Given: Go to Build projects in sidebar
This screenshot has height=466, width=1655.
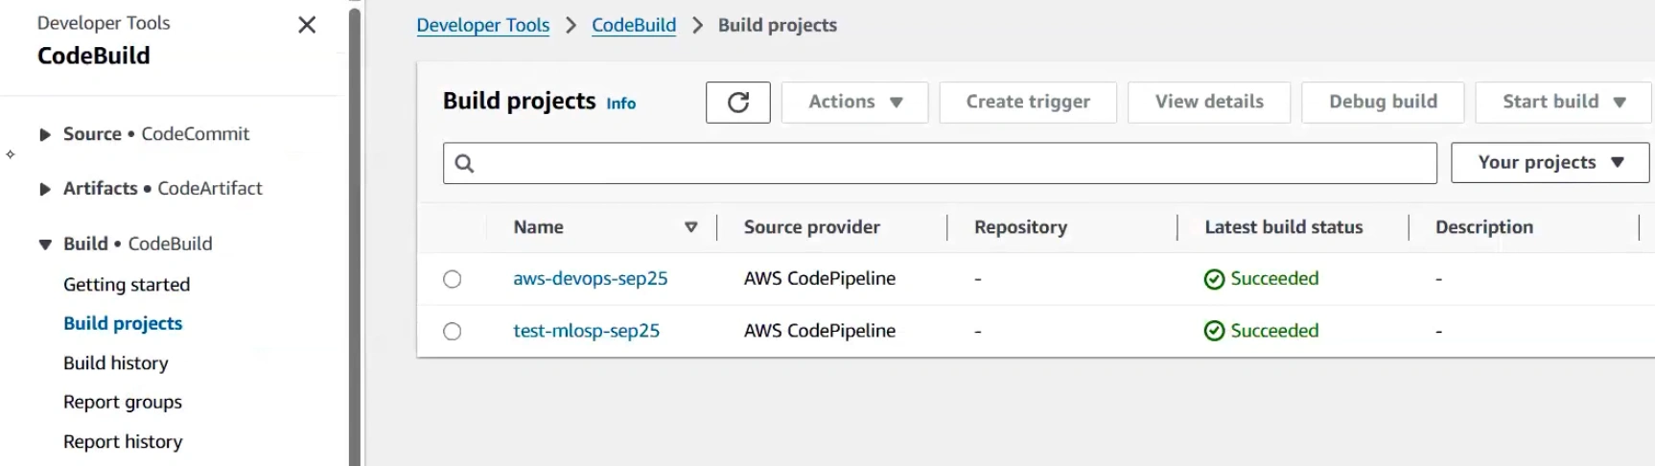Looking at the screenshot, I should coord(123,323).
